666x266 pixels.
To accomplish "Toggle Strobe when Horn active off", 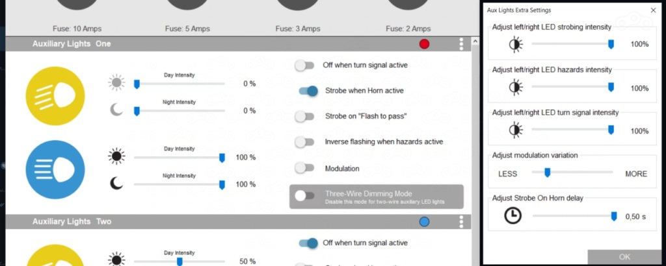I will coord(308,91).
